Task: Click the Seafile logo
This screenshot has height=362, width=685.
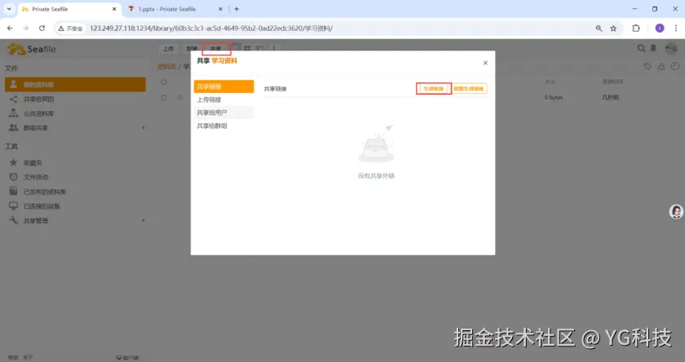Action: tap(32, 49)
